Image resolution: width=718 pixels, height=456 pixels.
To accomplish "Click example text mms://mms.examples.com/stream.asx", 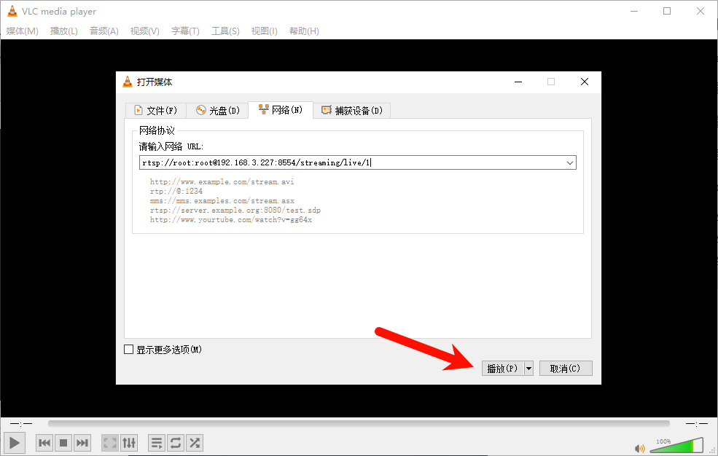I will [x=222, y=201].
